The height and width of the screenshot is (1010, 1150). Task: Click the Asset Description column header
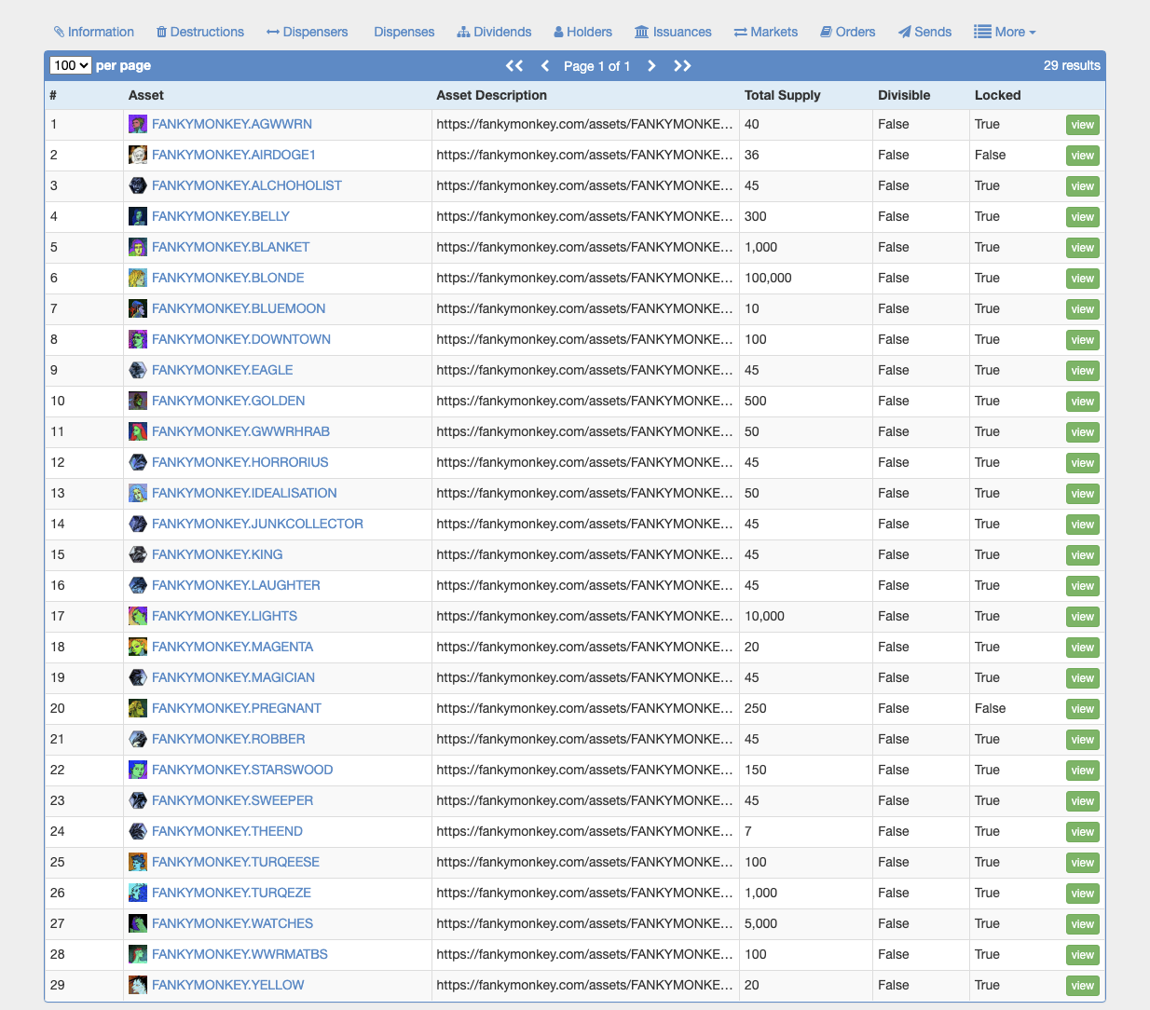tap(491, 95)
